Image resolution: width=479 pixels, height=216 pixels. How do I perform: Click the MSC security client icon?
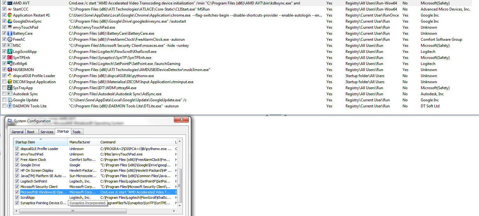pos(10,46)
